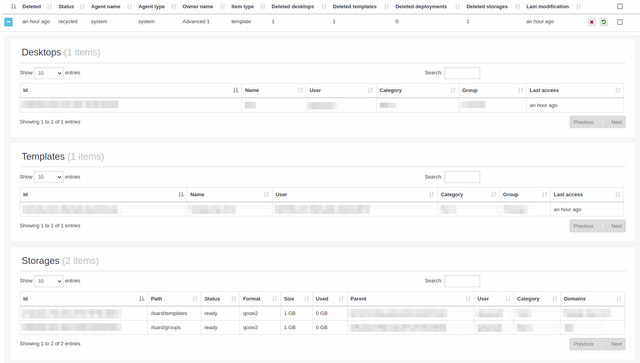Click Previous in the Storages table pagination
The width and height of the screenshot is (640, 363).
583,344
